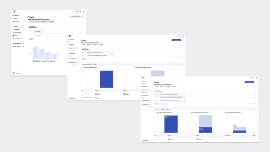Toggle rightmost chart view button in three-step Funnel metrics

click(254, 109)
